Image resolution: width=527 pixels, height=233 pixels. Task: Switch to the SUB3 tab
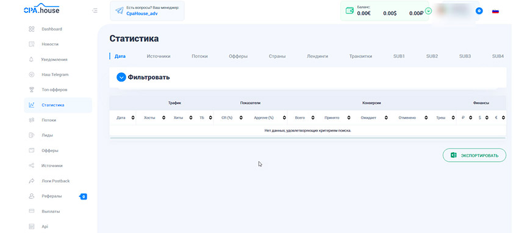coord(465,57)
